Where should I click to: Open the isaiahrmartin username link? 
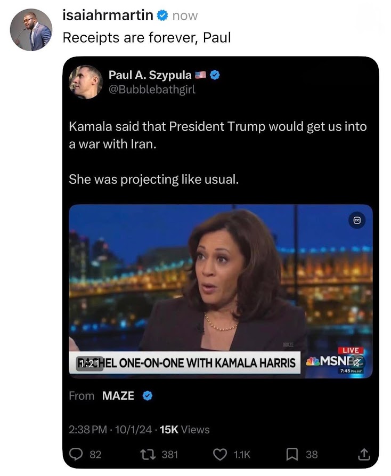point(108,16)
